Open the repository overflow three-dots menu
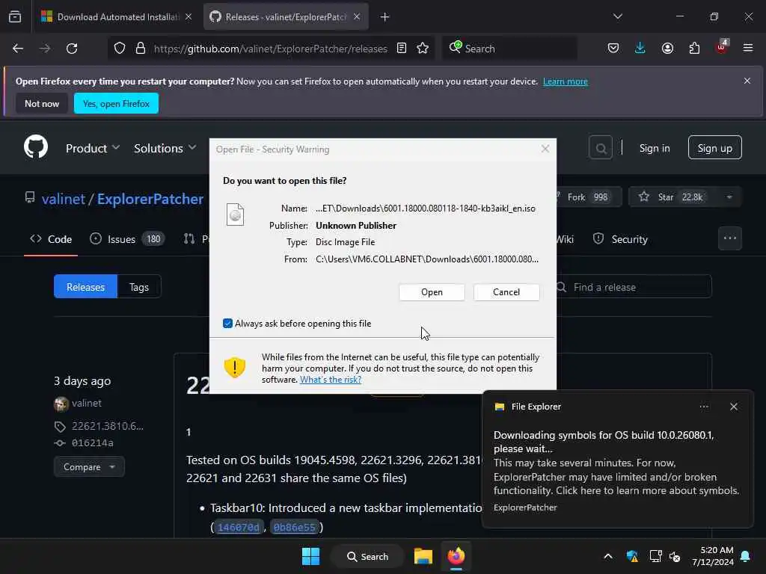 [x=730, y=238]
